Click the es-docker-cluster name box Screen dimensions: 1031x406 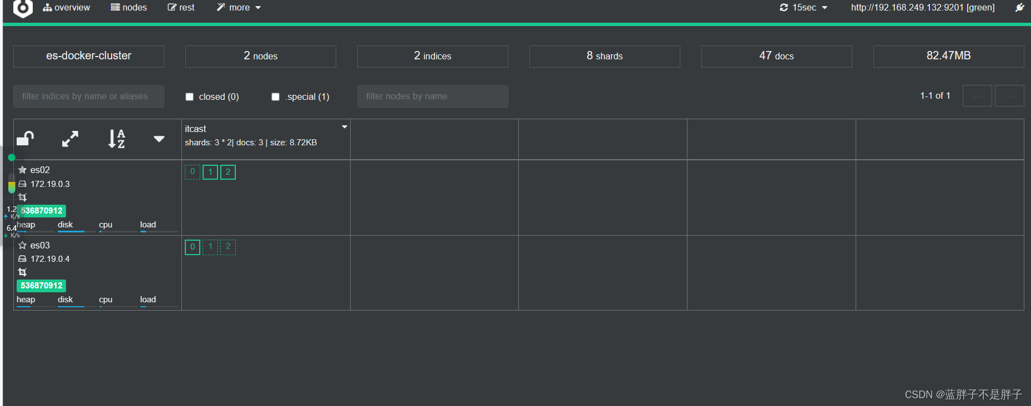click(x=89, y=56)
